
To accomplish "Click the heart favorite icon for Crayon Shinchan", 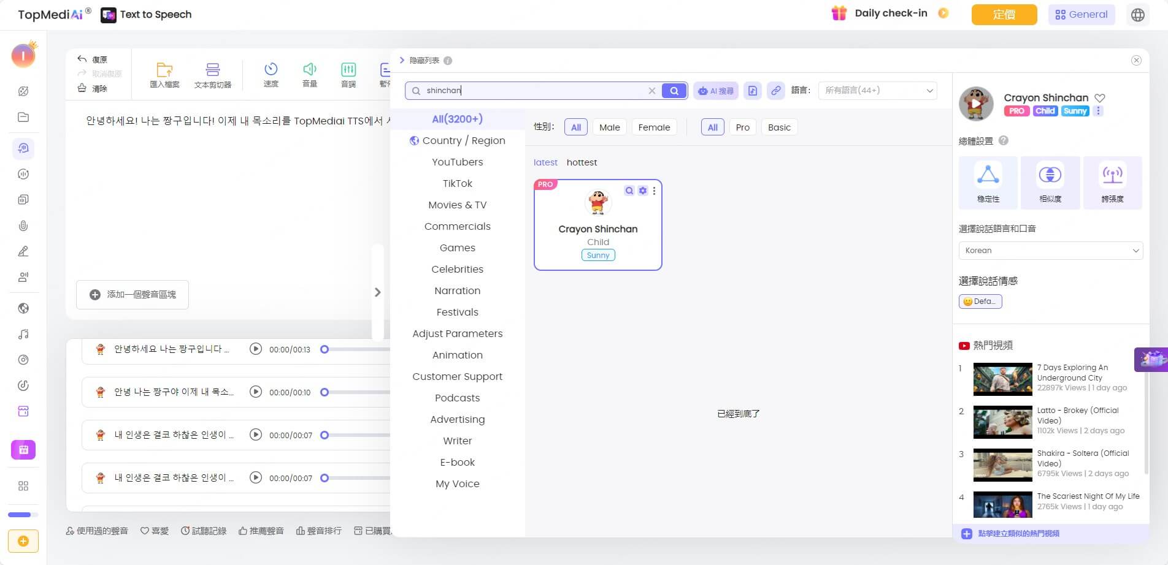I will (1100, 98).
